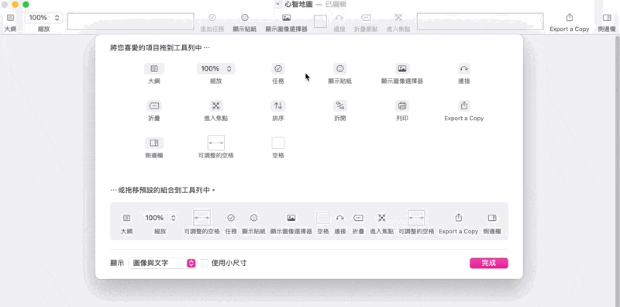Click 顯示貼紙 in the default toolbar set
Viewport: 620px width, 307px height.
tap(254, 218)
